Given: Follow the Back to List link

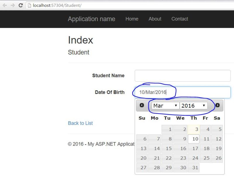Looking at the screenshot, I should click(x=80, y=123).
